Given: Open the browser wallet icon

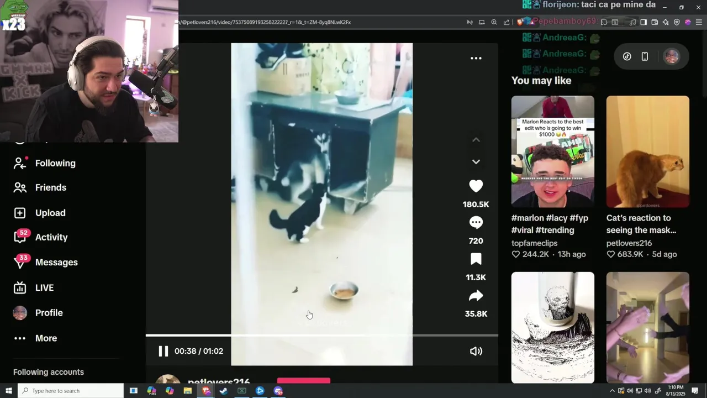Looking at the screenshot, I should [655, 22].
